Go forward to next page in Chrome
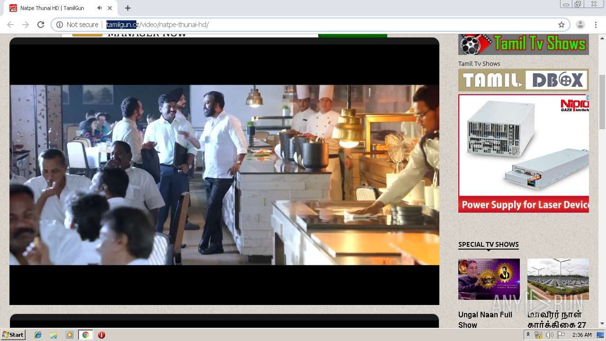Screen dimensions: 606x341 pyautogui.click(x=26, y=25)
